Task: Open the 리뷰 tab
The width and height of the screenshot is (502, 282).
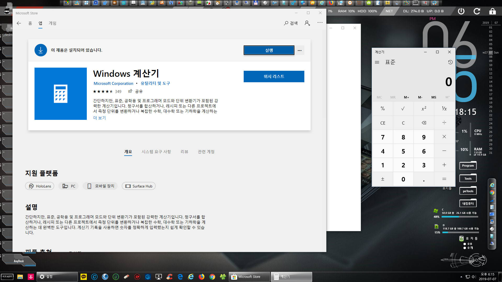Action: (x=184, y=152)
